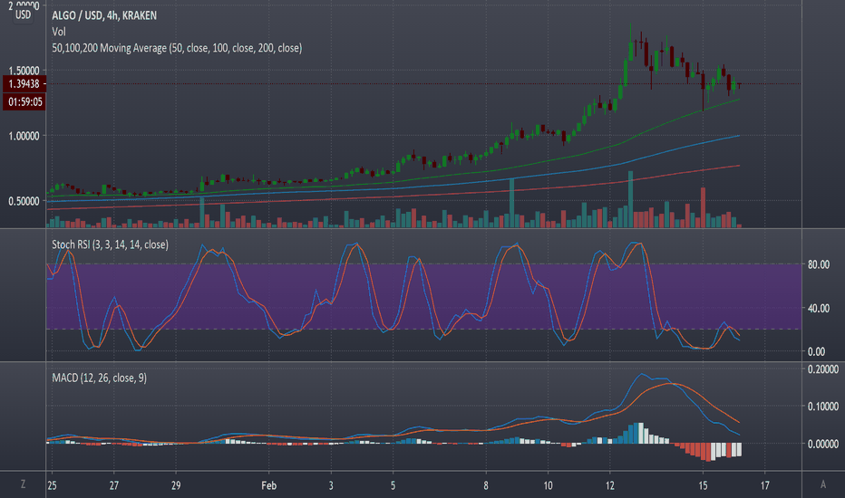The image size is (845, 498).
Task: Click the Z timezone button on time axis
Action: (23, 484)
